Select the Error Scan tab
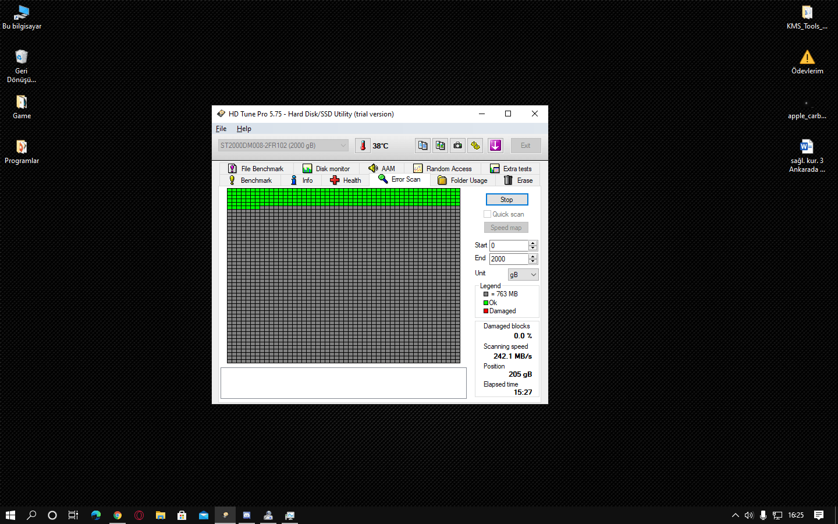Screen dimensions: 838x524 pyautogui.click(x=400, y=179)
